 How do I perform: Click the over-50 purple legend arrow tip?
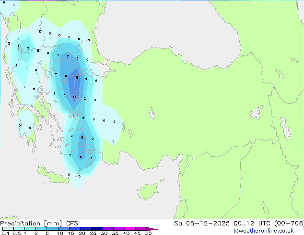152,229
